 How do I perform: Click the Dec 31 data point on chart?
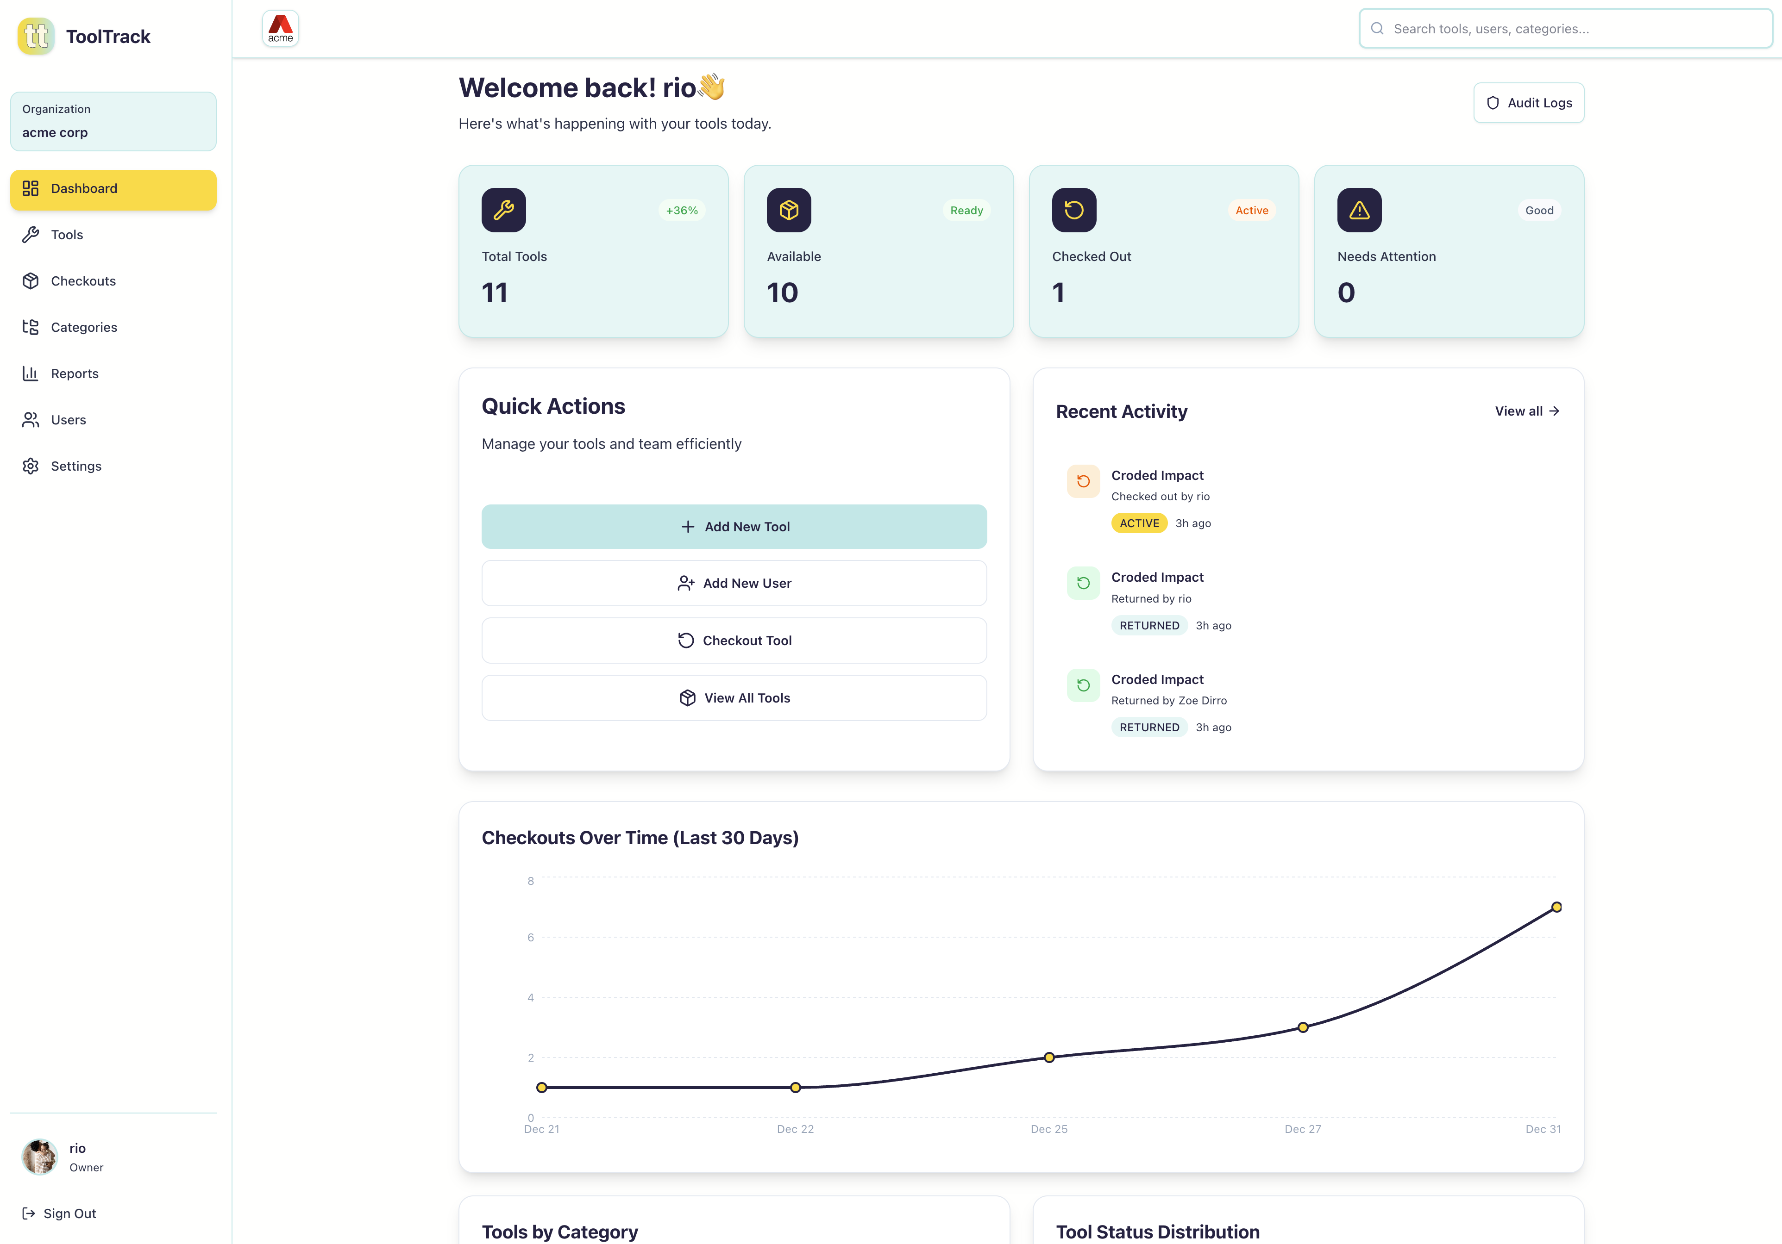(1556, 906)
